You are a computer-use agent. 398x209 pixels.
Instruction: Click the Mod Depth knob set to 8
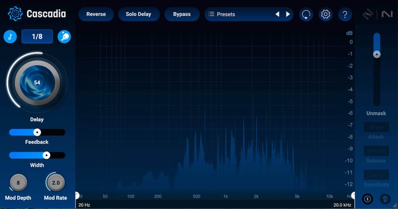(x=18, y=183)
